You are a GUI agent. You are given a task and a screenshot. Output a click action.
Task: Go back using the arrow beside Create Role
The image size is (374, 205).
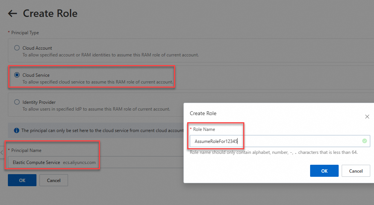coord(12,14)
